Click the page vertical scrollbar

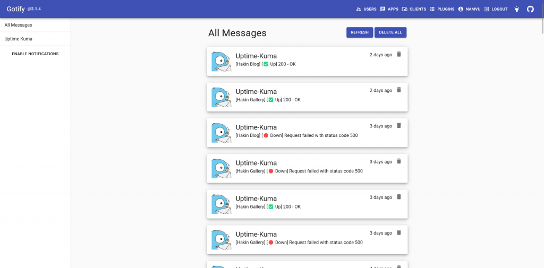click(x=542, y=18)
